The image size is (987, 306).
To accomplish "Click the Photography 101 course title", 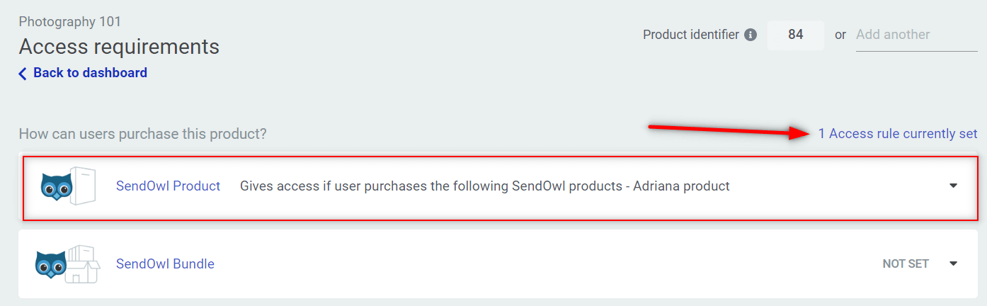I will click(x=69, y=22).
